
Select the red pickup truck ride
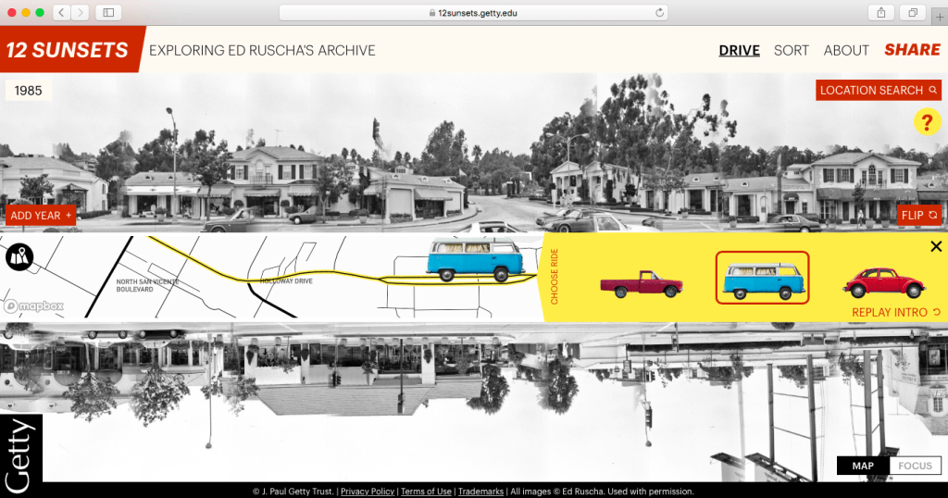[x=641, y=283]
